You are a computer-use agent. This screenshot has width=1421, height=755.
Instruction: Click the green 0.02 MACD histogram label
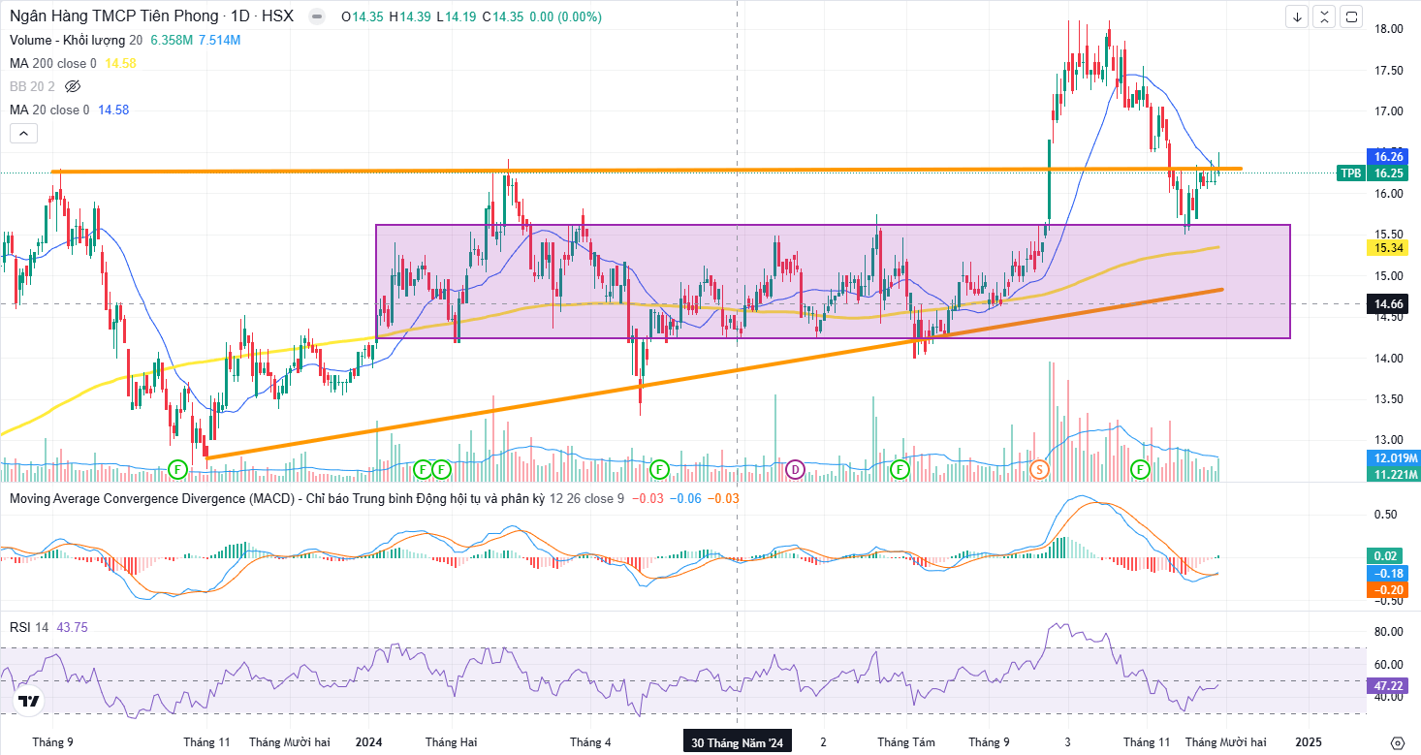tap(1384, 556)
